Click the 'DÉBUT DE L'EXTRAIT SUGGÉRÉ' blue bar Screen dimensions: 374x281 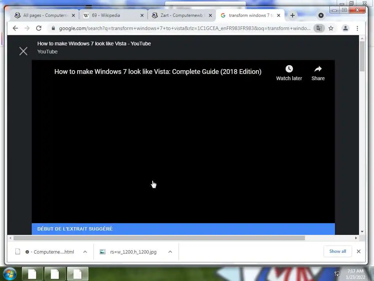pyautogui.click(x=183, y=229)
